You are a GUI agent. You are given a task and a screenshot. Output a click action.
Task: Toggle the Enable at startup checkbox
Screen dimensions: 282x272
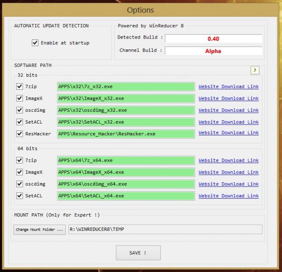[35, 43]
